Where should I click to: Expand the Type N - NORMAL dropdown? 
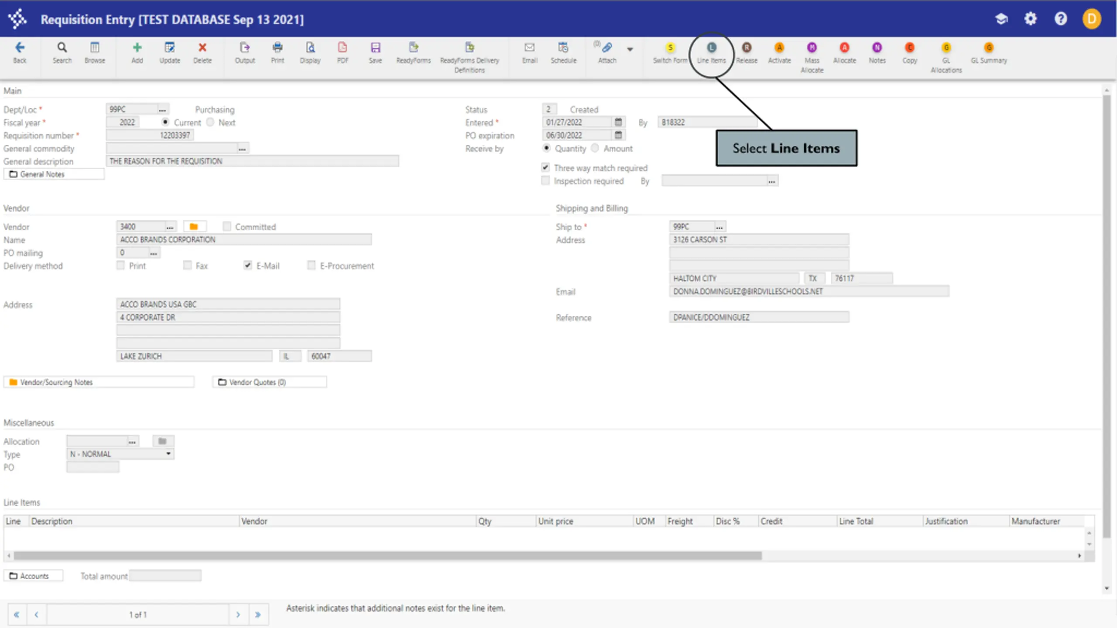(120, 454)
